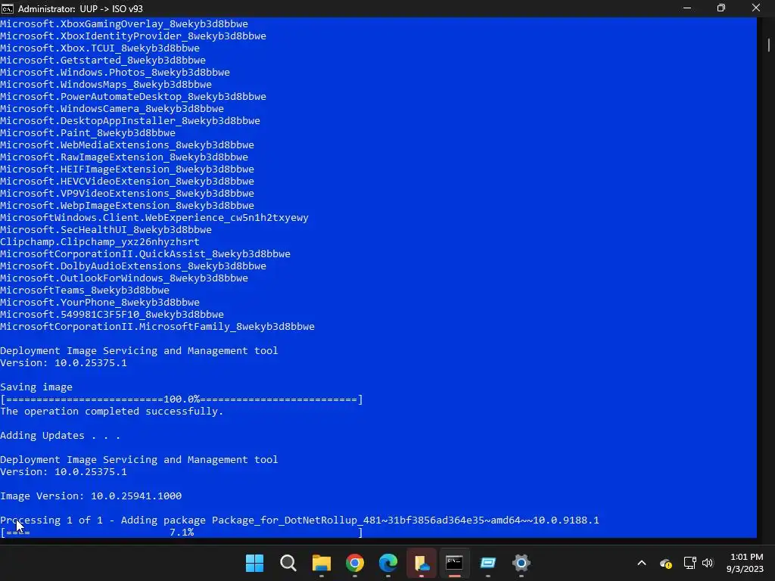Click the Microsoft.WindowsCamera_8wekyb3d8bbwe line
The image size is (775, 581).
click(112, 108)
